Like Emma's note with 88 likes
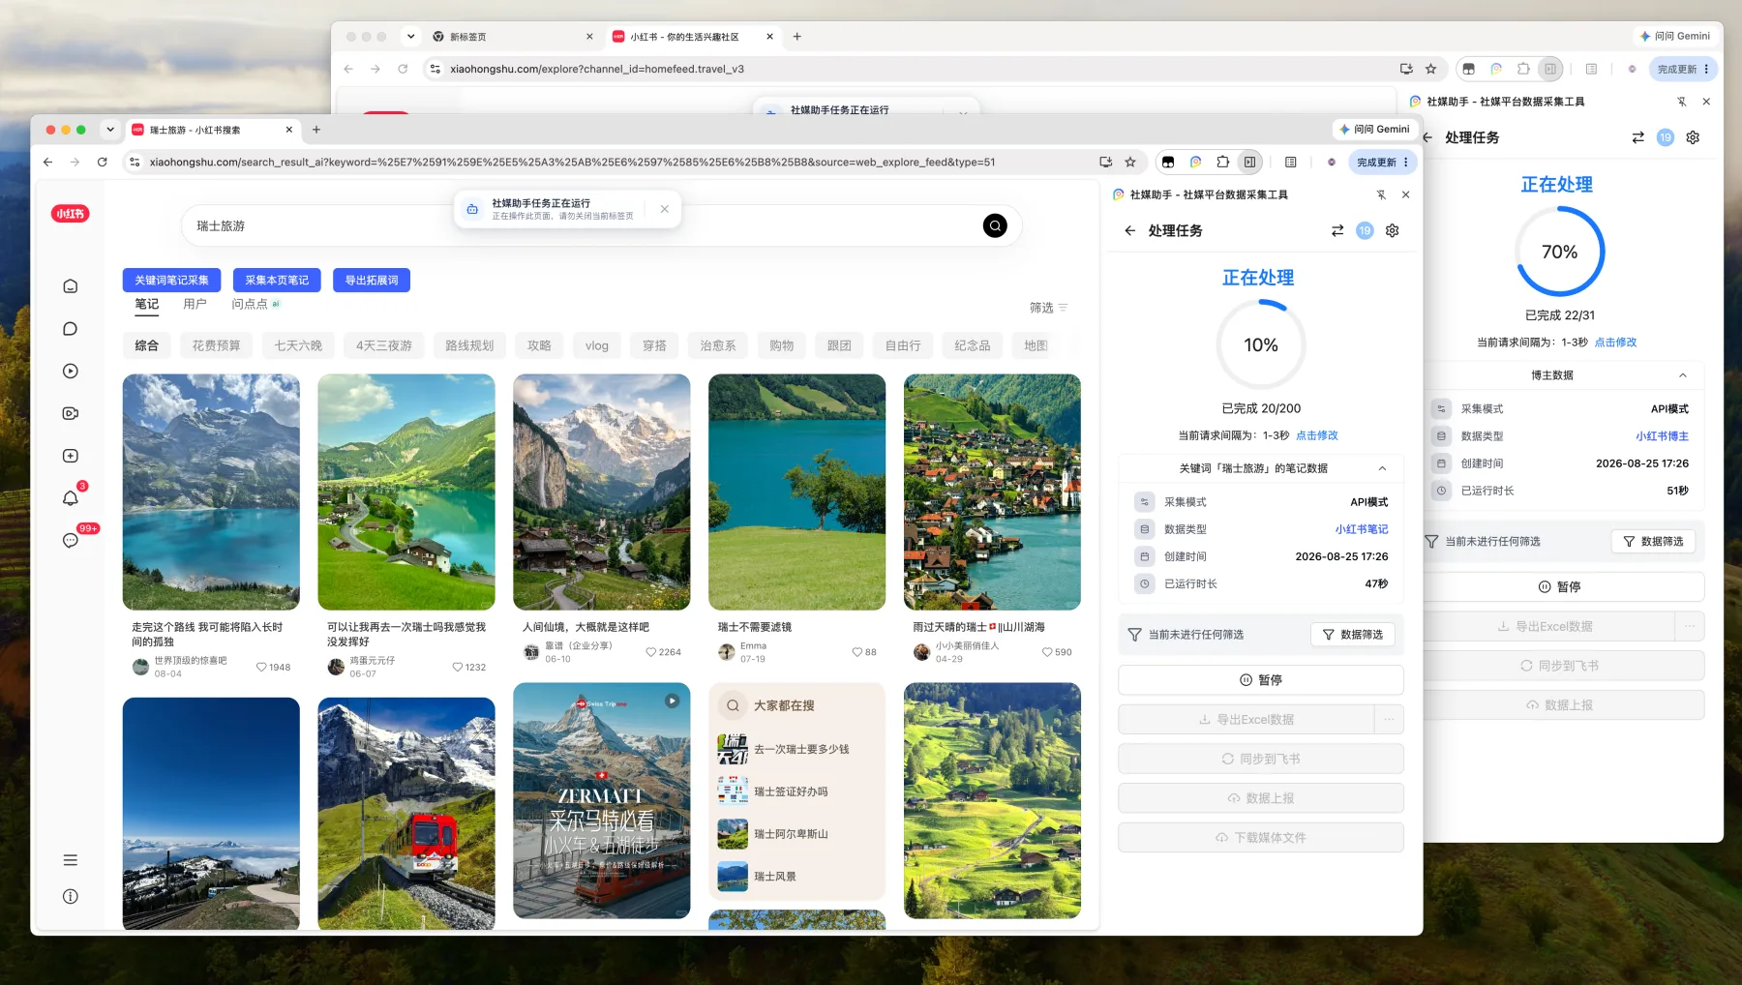This screenshot has width=1742, height=985. [857, 652]
